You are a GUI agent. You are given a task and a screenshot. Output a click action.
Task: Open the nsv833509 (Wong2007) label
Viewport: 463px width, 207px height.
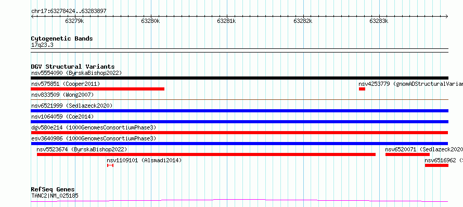(62, 95)
